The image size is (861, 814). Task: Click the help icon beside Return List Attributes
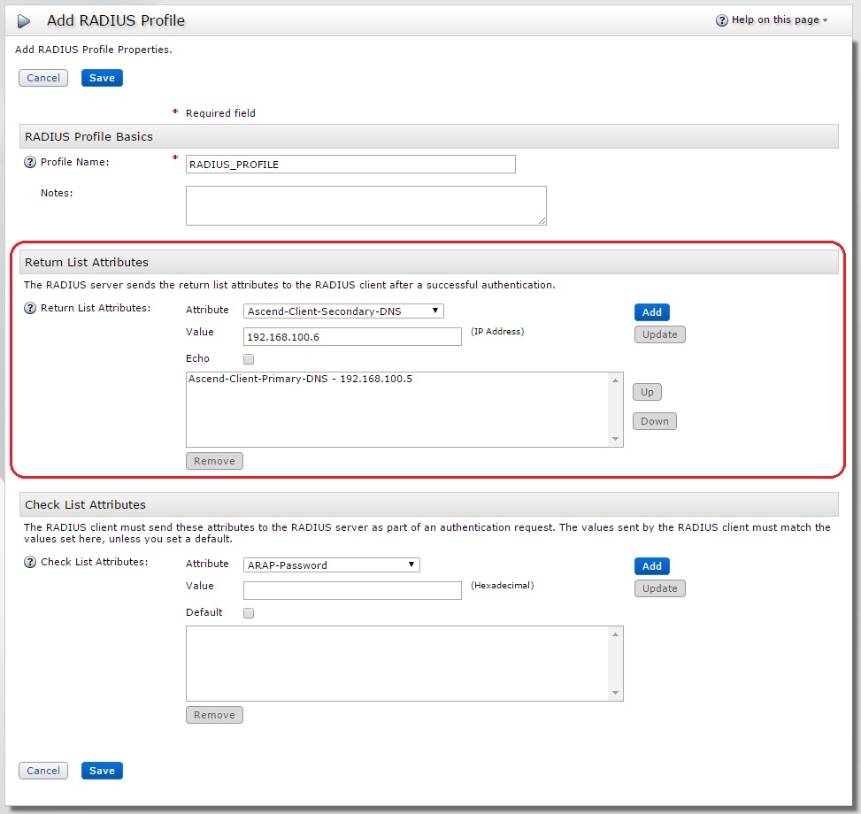[x=30, y=309]
